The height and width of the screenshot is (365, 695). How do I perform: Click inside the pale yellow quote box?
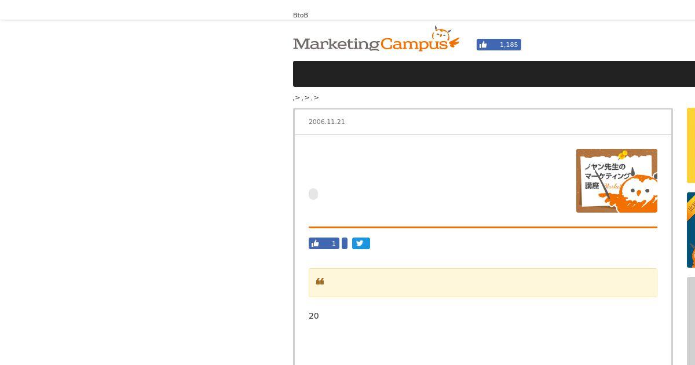click(x=483, y=283)
